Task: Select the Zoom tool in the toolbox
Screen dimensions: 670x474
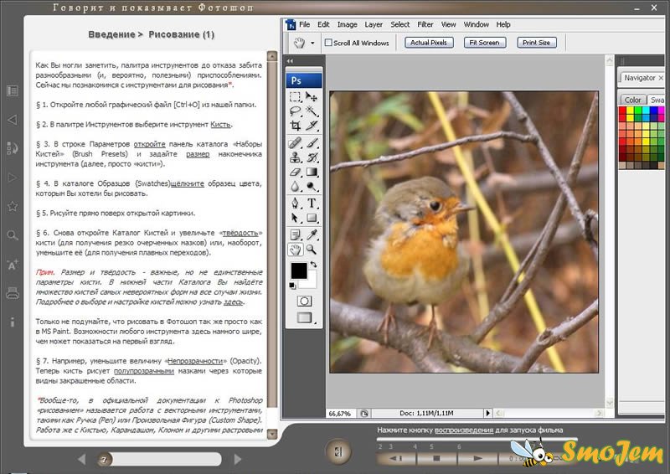Action: pyautogui.click(x=312, y=250)
